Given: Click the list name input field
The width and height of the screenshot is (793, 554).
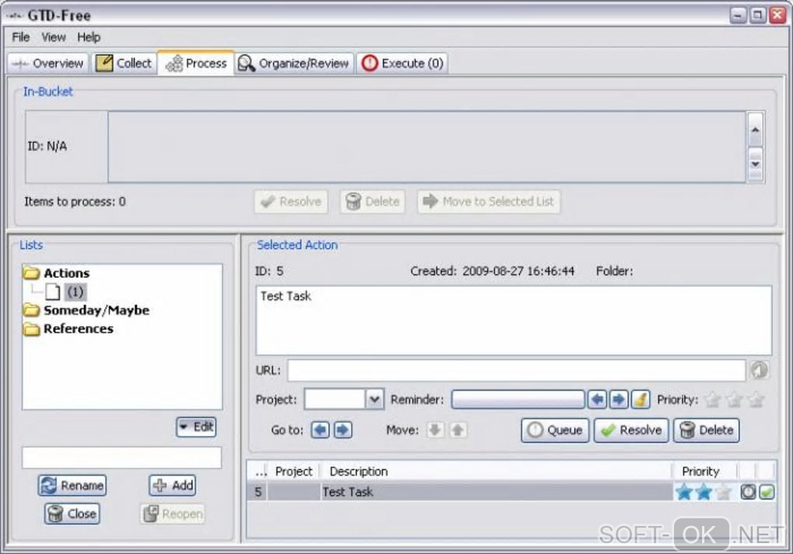Looking at the screenshot, I should pyautogui.click(x=121, y=458).
